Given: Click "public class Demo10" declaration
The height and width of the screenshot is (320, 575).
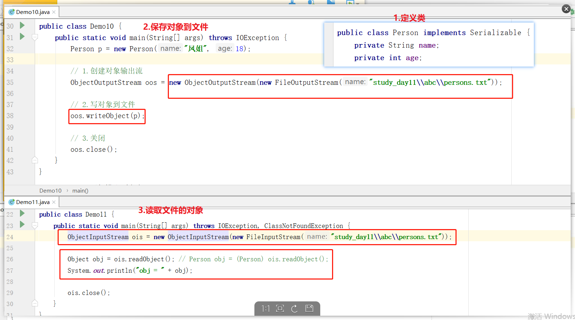Looking at the screenshot, I should pyautogui.click(x=81, y=26).
